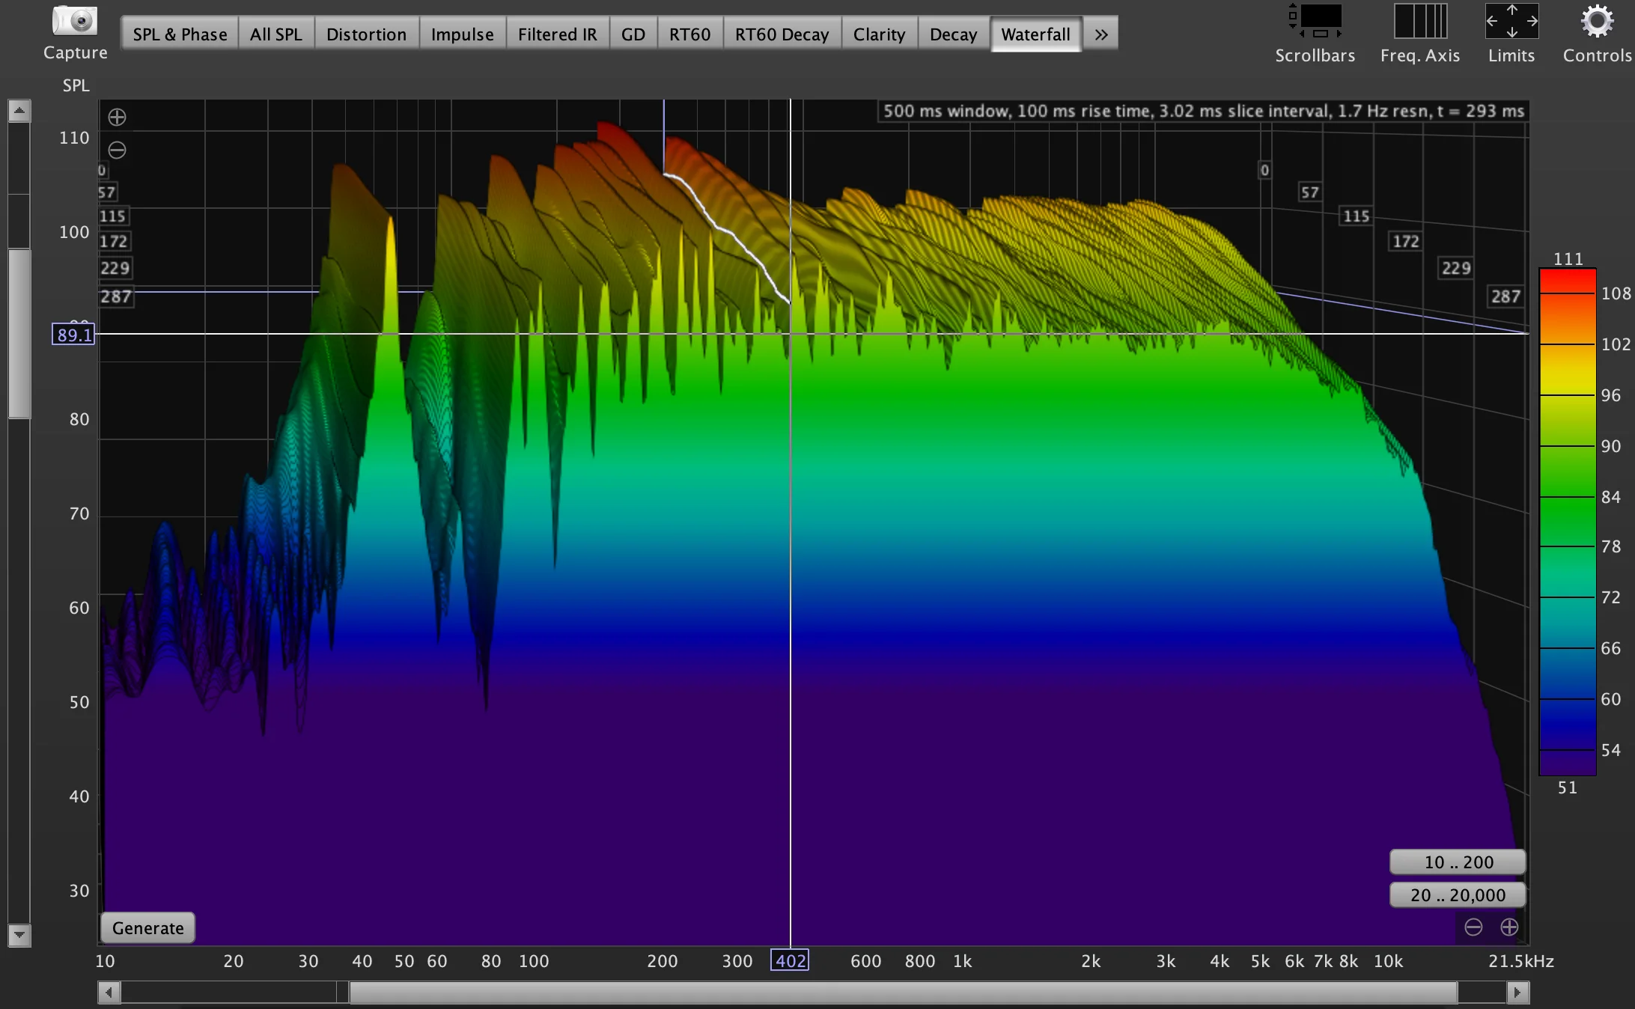This screenshot has height=1009, width=1635.
Task: Zoom in frequency axis with bottom-right plus icon
Action: click(1509, 927)
